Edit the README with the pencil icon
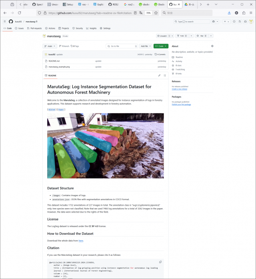 pos(159,75)
